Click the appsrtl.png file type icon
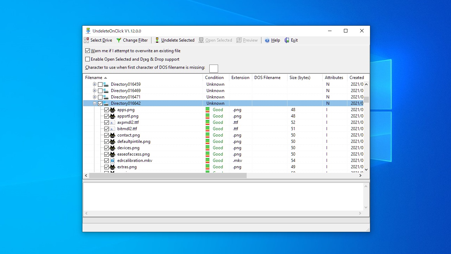Image resolution: width=451 pixels, height=254 pixels. (112, 116)
